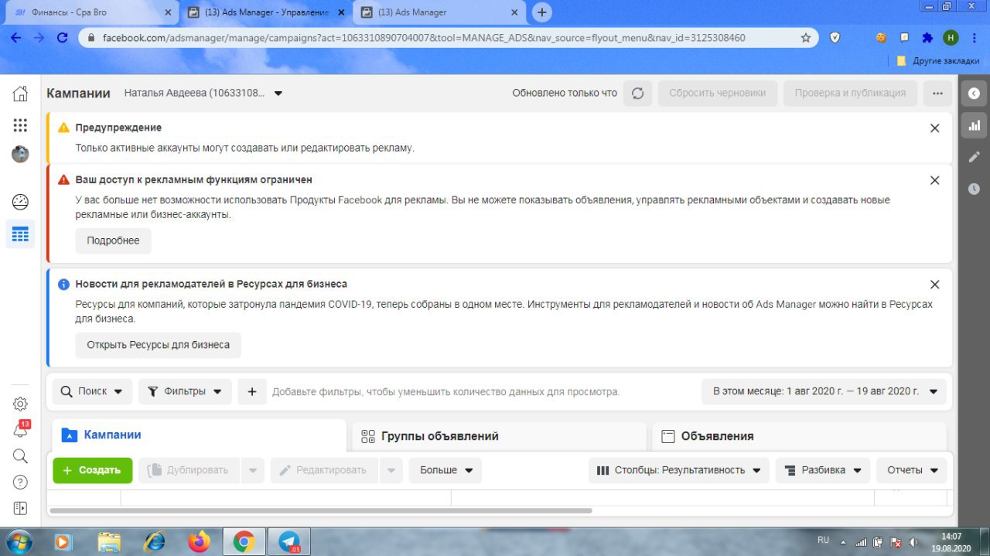Open the Facebook home icon in sidebar

20,94
